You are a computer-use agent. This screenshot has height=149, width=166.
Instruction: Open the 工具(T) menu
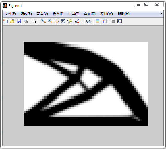point(74,14)
